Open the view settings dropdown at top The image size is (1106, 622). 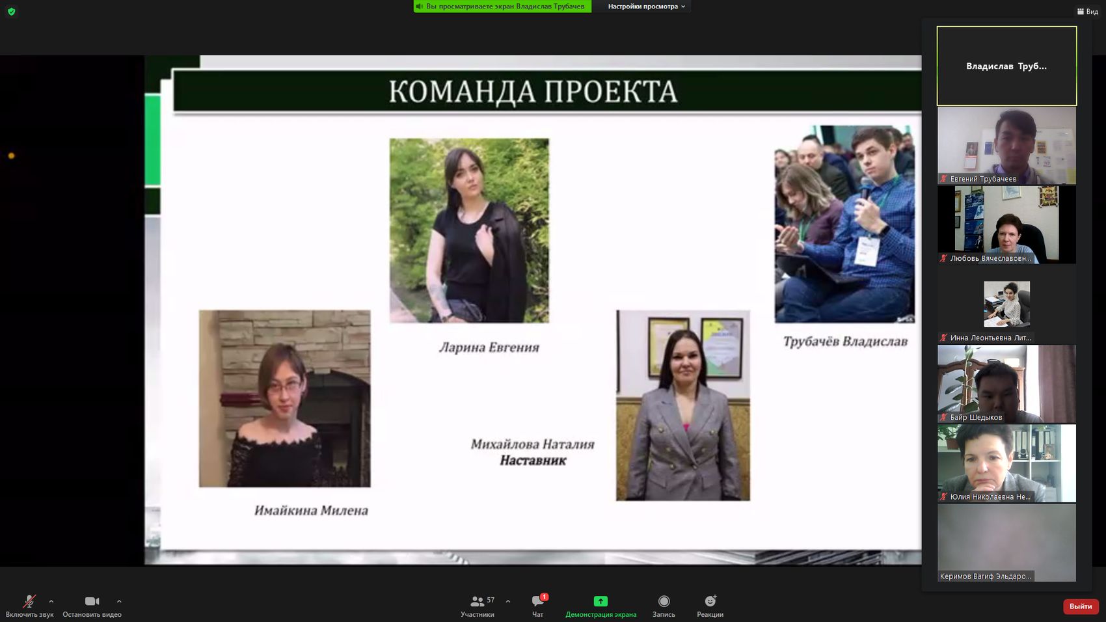click(646, 7)
